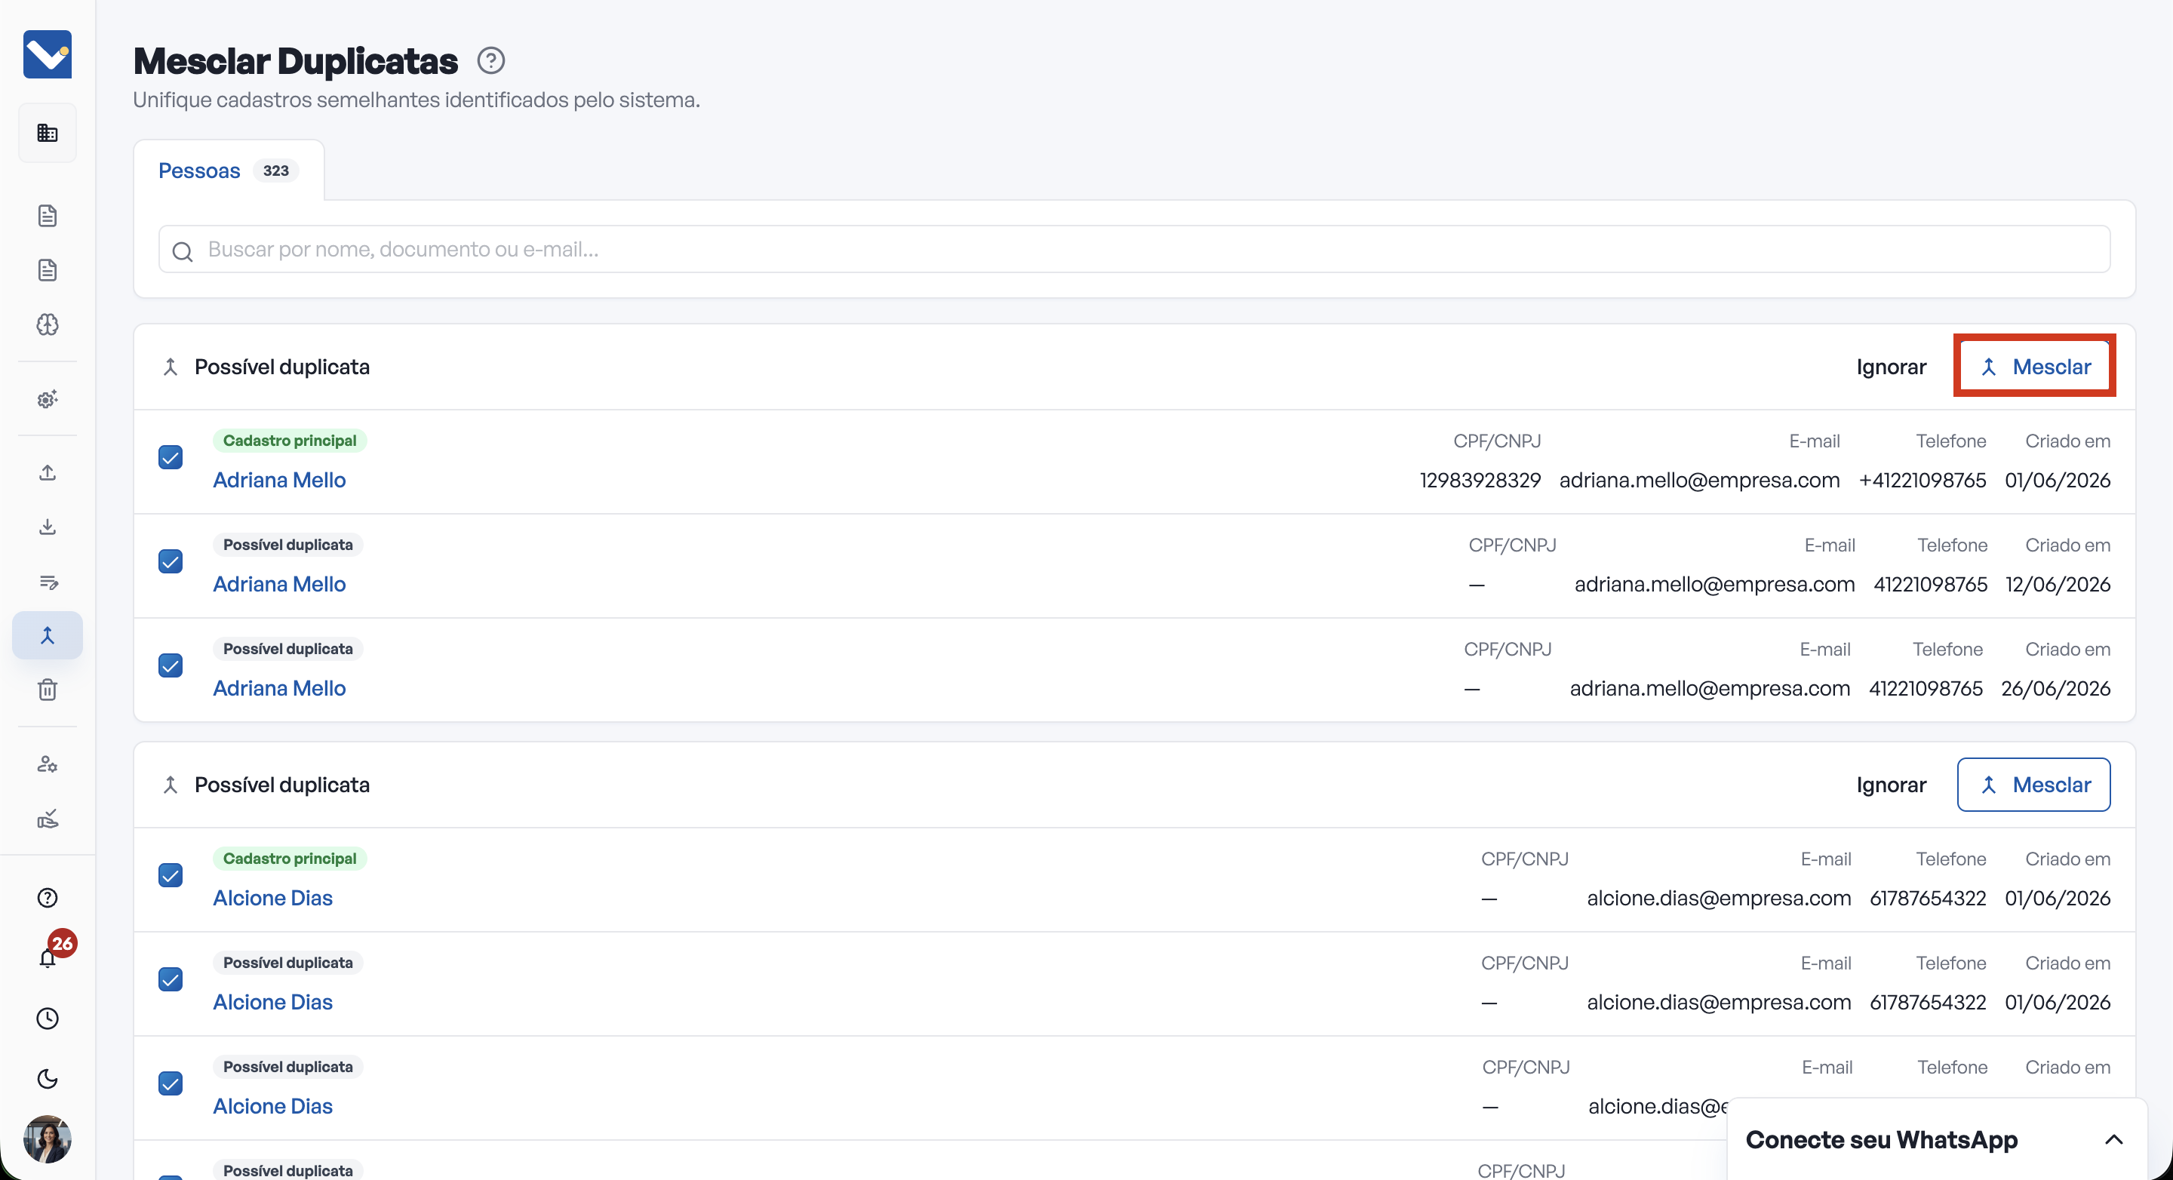Click the help icon beside Mesclar Duplicatas title
Image resolution: width=2173 pixels, height=1180 pixels.
pos(491,60)
